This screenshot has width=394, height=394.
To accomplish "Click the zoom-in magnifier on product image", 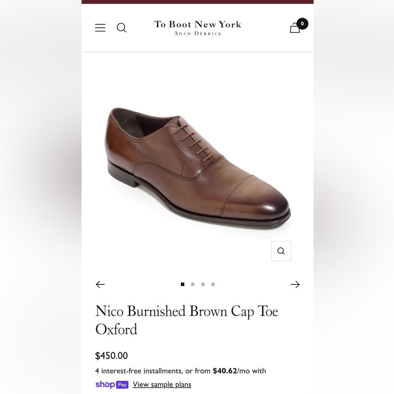I will pos(281,251).
